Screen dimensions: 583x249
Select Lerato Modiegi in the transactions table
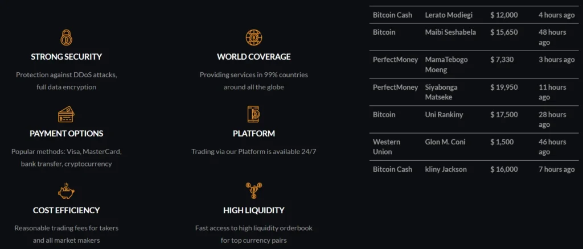coord(449,15)
